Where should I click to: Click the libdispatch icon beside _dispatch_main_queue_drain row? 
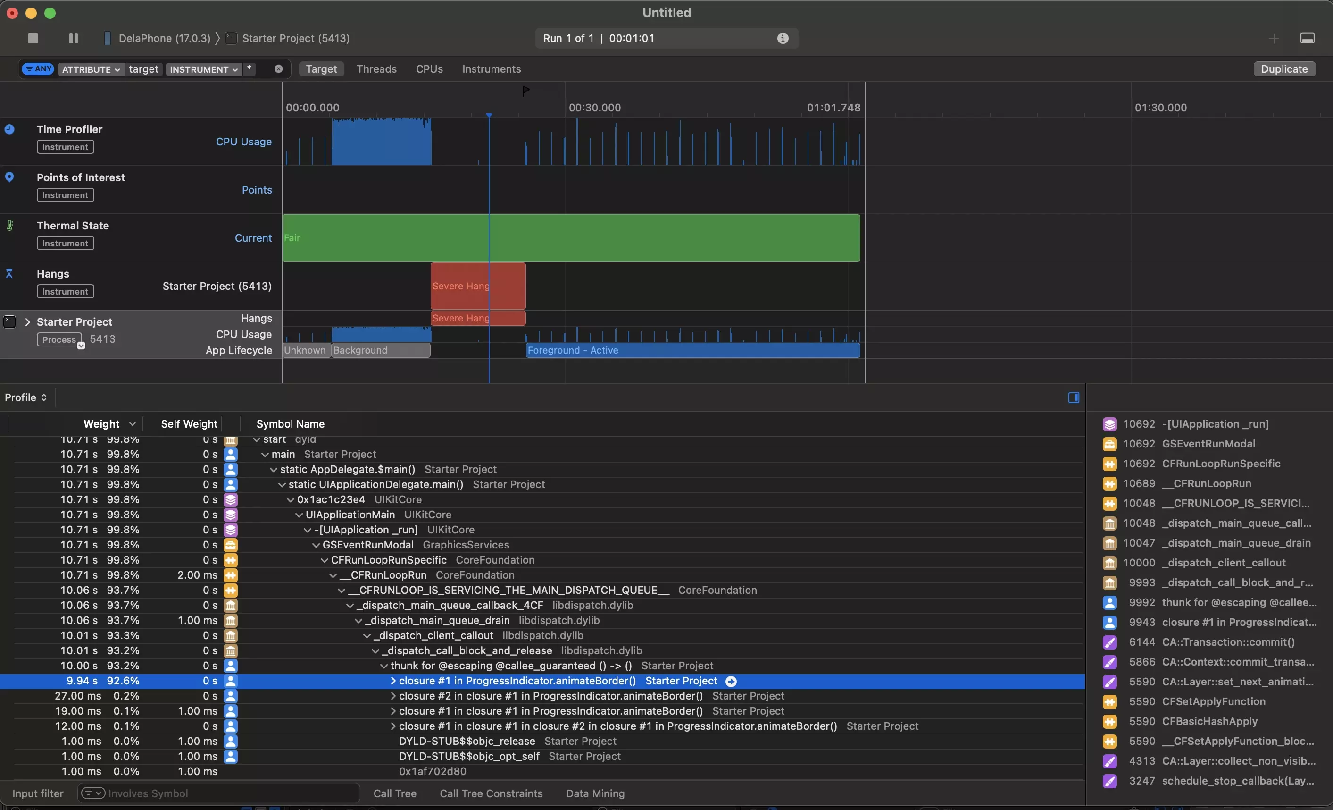pyautogui.click(x=231, y=621)
